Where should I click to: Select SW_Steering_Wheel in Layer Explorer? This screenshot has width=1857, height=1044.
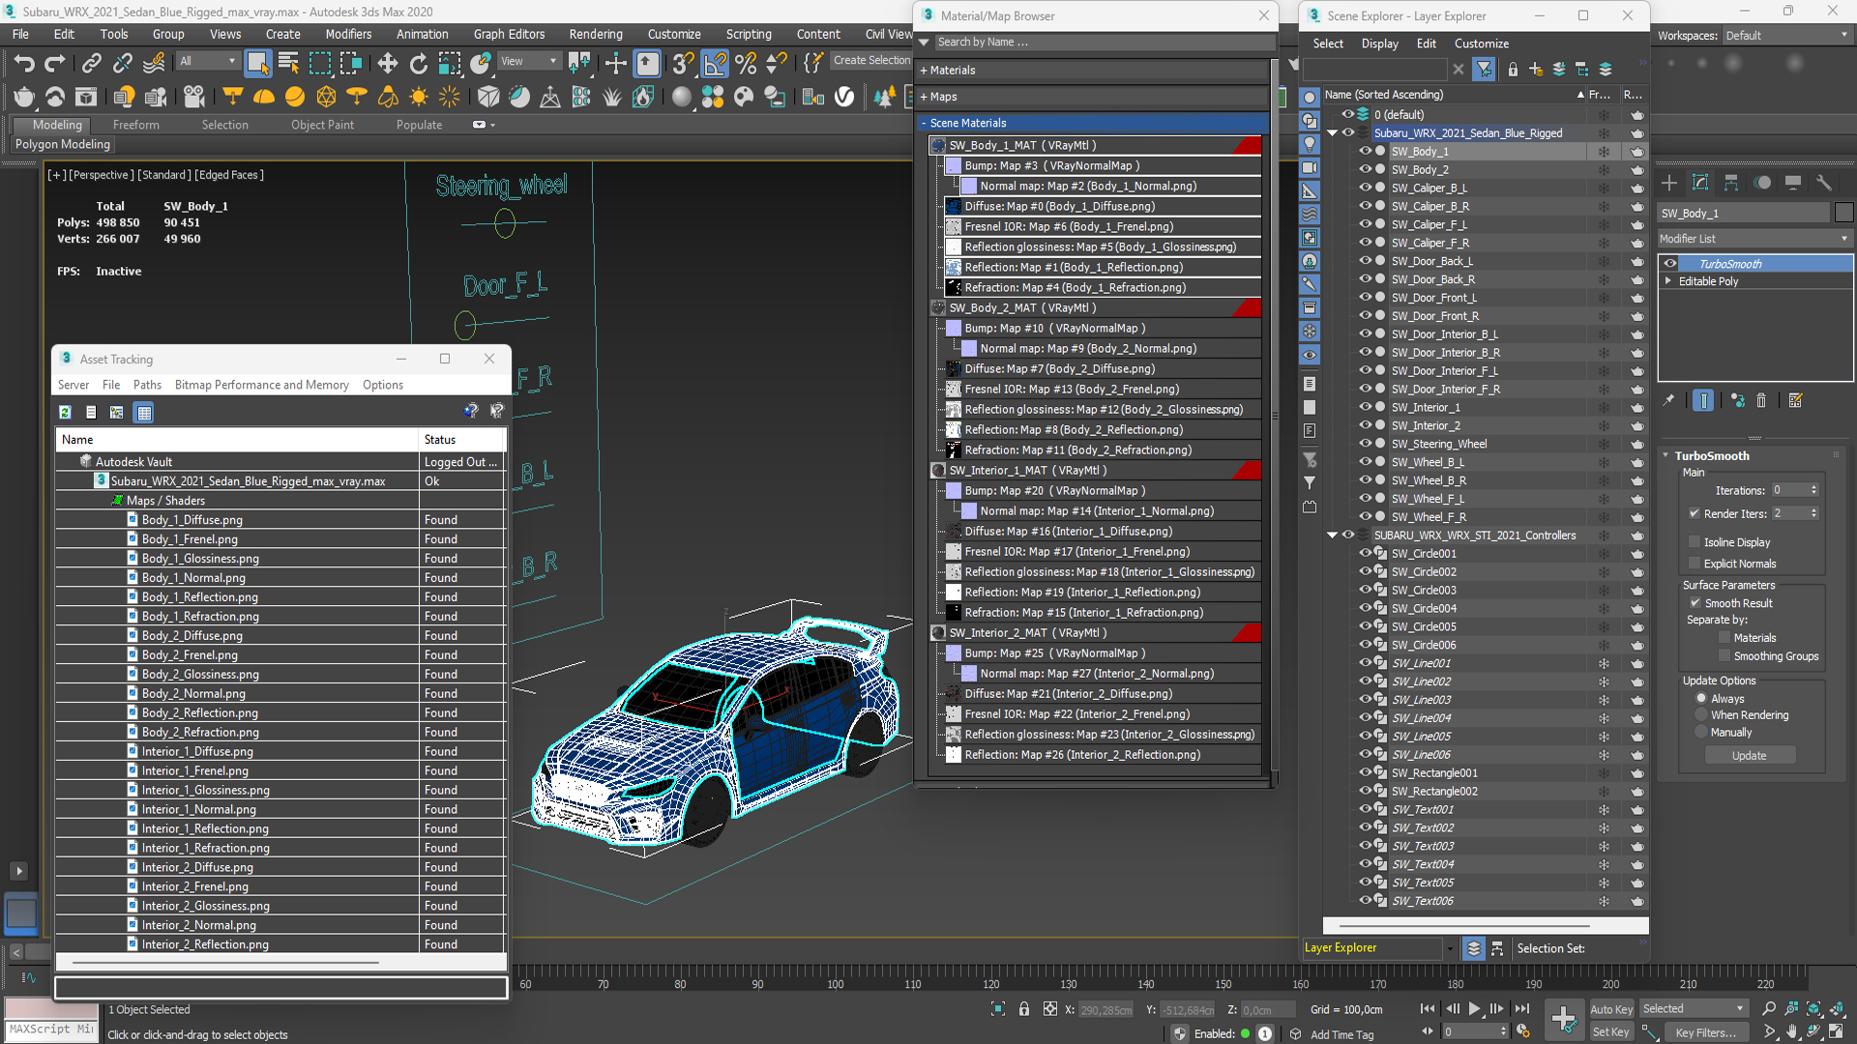point(1439,444)
